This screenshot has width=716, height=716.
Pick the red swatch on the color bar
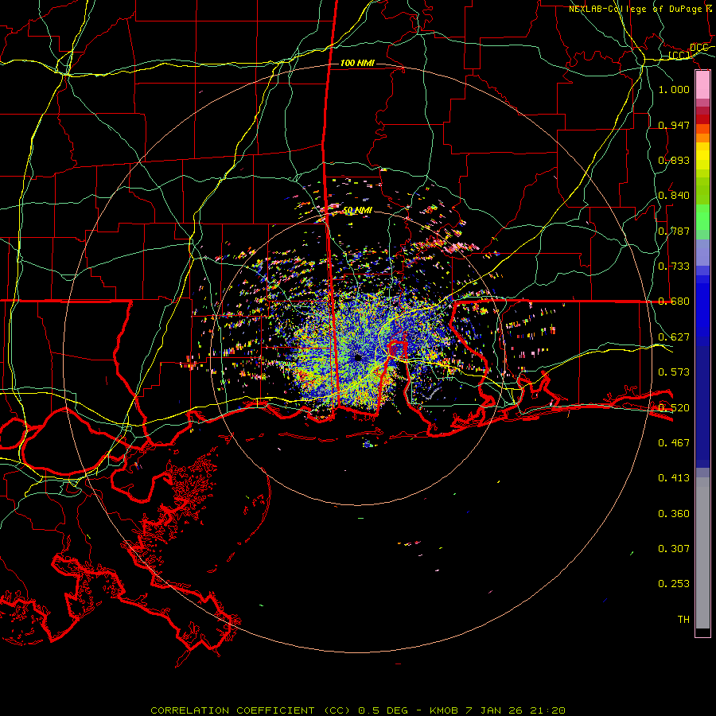tap(702, 119)
